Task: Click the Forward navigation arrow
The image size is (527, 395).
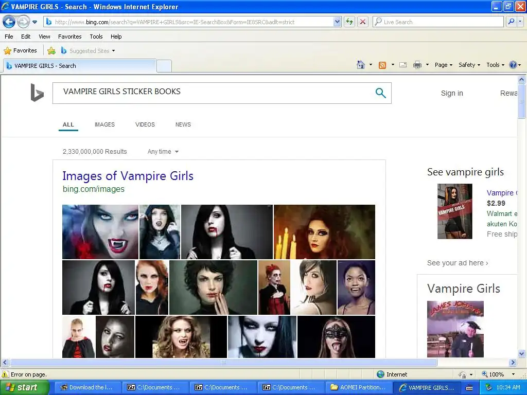Action: [x=23, y=22]
